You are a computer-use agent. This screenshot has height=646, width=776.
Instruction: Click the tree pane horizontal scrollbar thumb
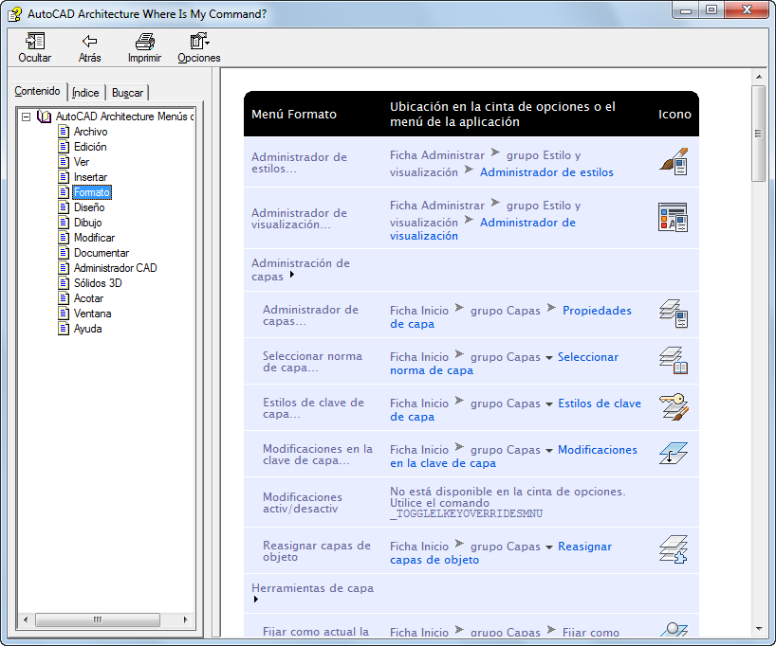pyautogui.click(x=98, y=619)
